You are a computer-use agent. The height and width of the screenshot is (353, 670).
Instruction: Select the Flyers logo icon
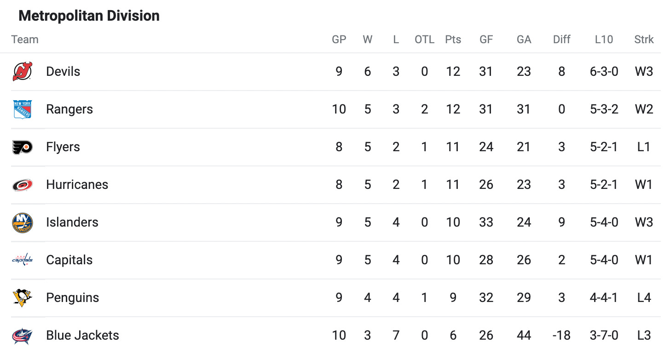pos(23,147)
